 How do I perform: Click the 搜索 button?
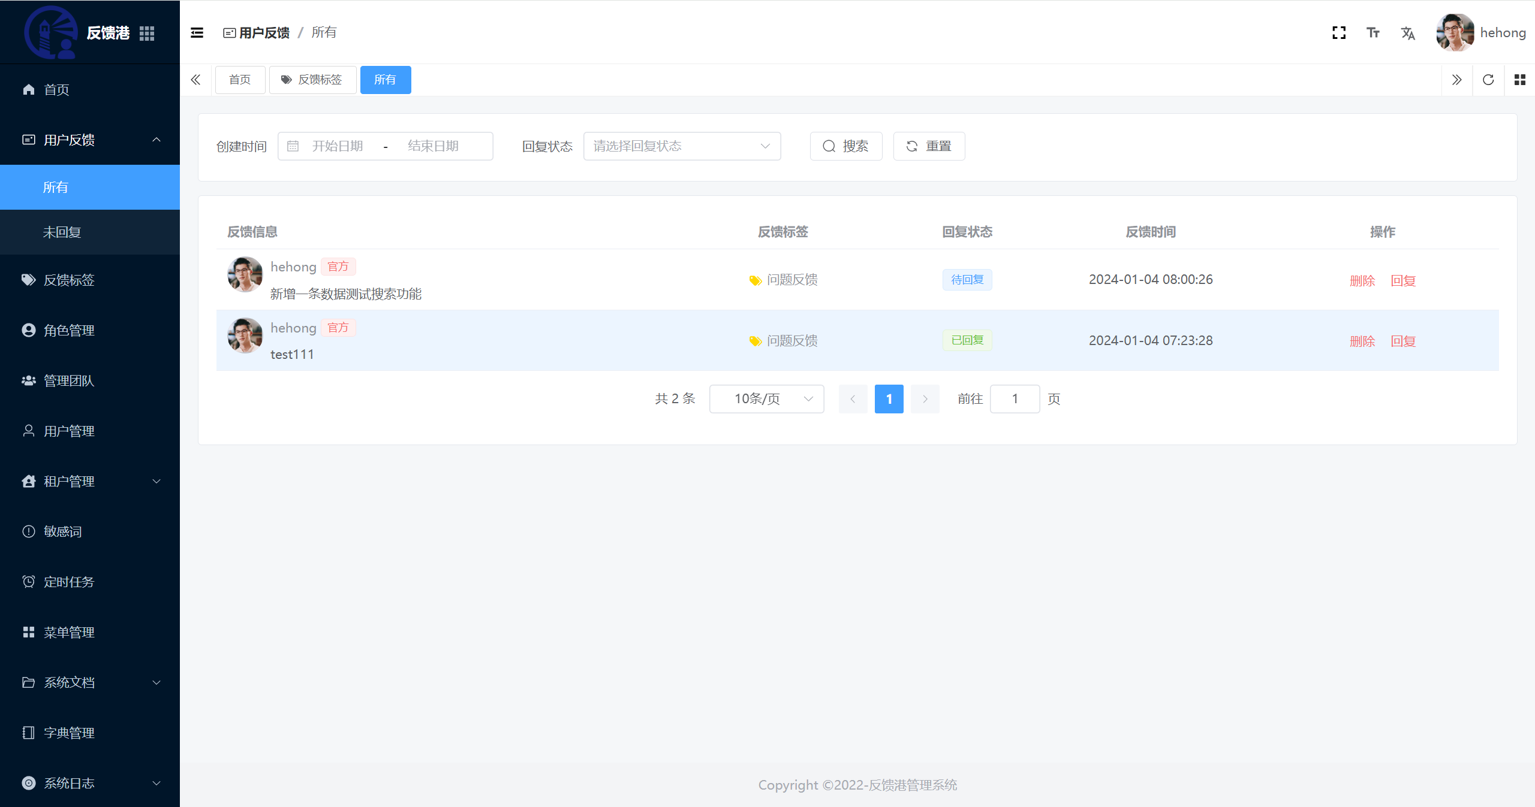pos(845,146)
